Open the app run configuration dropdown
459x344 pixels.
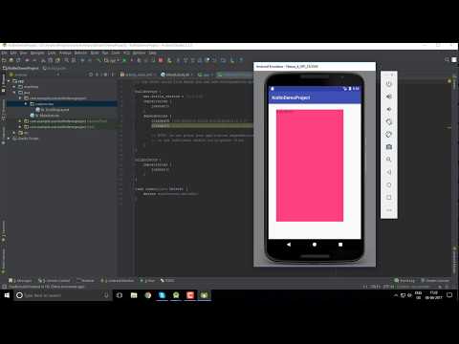(112, 60)
